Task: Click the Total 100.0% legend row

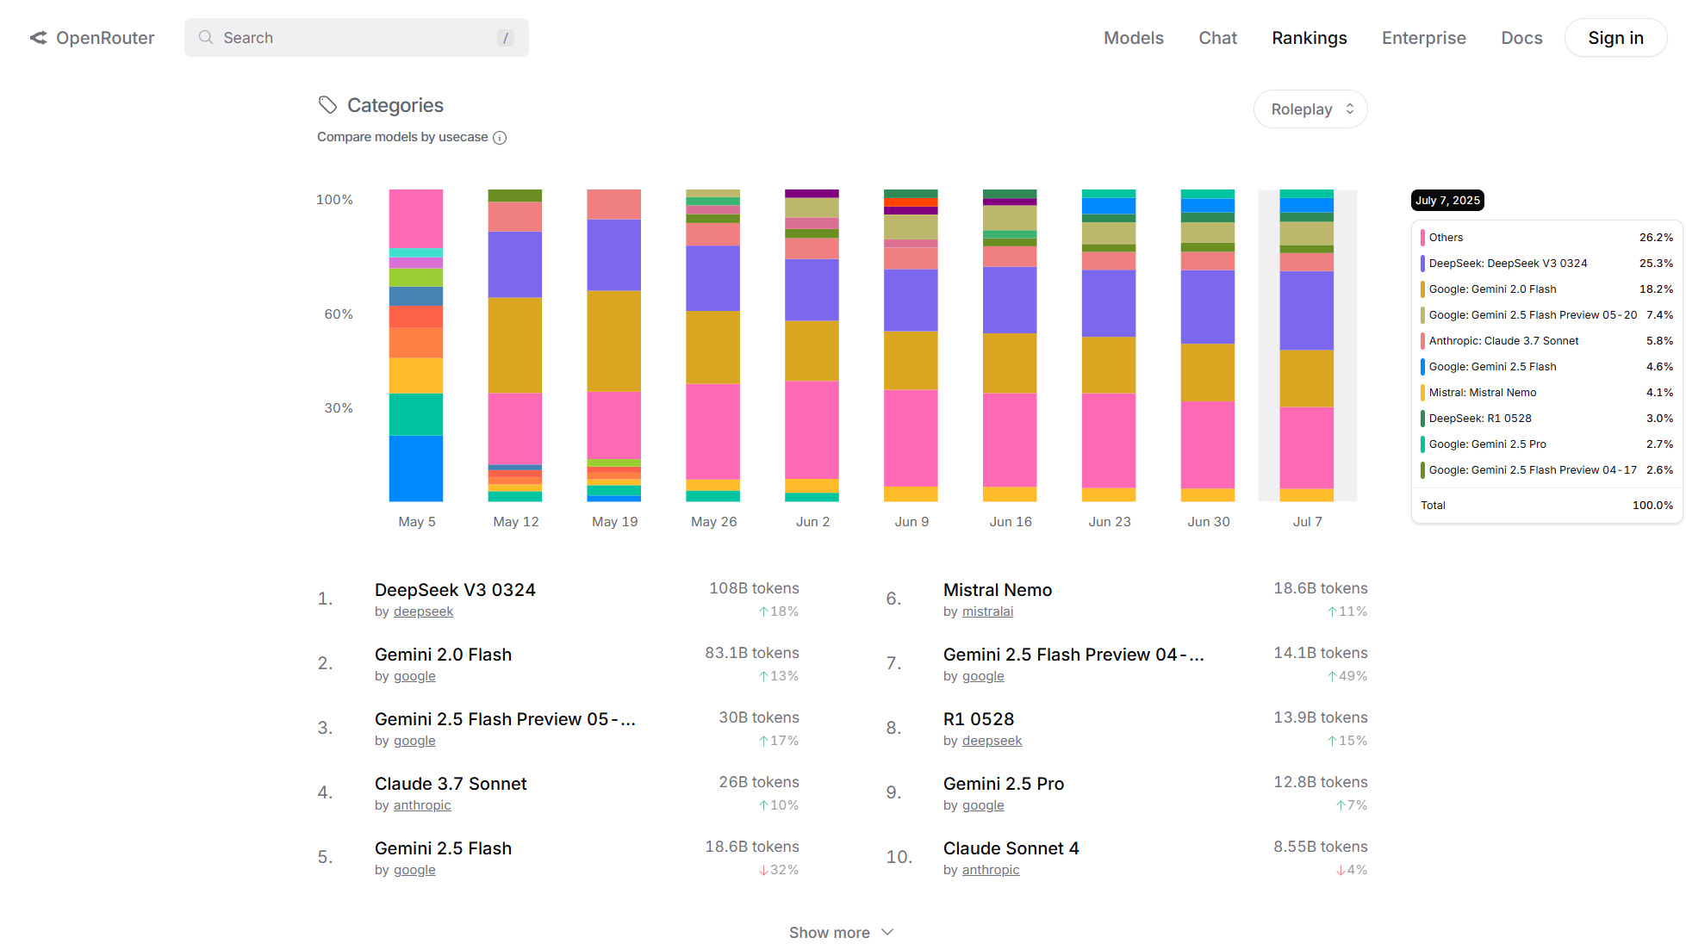Action: (1546, 506)
